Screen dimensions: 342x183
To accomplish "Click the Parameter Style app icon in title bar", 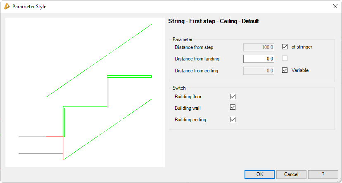I will pos(7,7).
